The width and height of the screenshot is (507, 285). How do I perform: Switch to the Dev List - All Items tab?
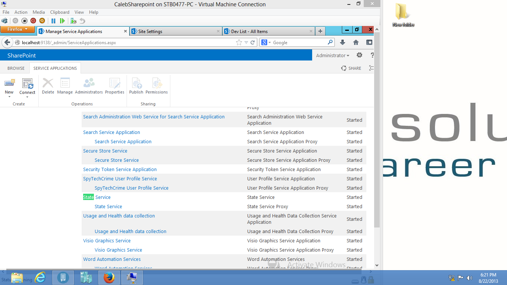click(x=269, y=32)
